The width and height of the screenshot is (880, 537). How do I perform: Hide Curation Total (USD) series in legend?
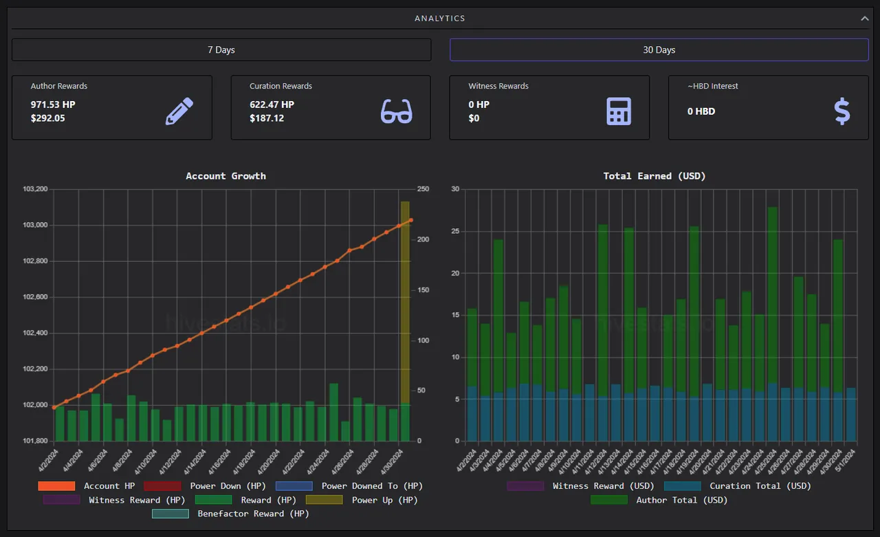[738, 486]
